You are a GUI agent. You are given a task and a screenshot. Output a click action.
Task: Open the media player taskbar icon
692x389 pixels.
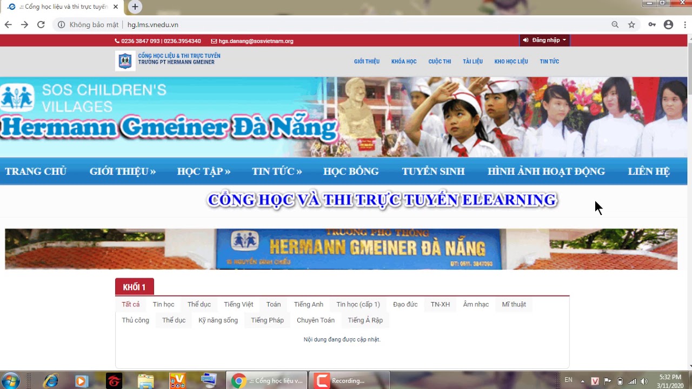(x=81, y=381)
